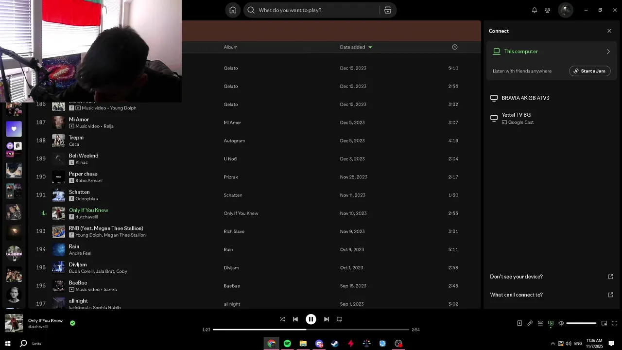622x350 pixels.
Task: Open artist Andre Feel link
Action: pos(80,253)
